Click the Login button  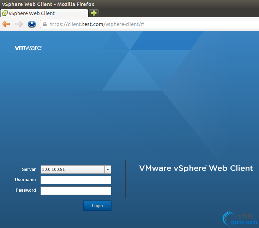tap(97, 205)
